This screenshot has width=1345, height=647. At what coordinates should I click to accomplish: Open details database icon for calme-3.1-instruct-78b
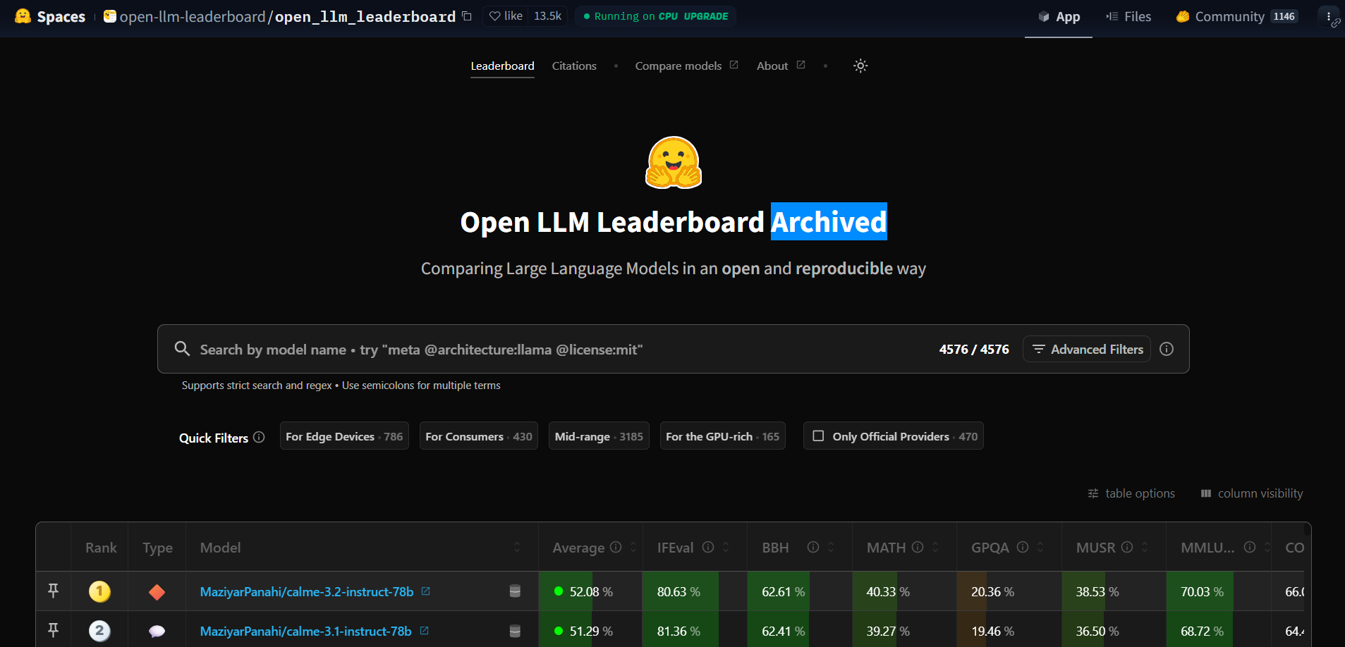[x=515, y=631]
